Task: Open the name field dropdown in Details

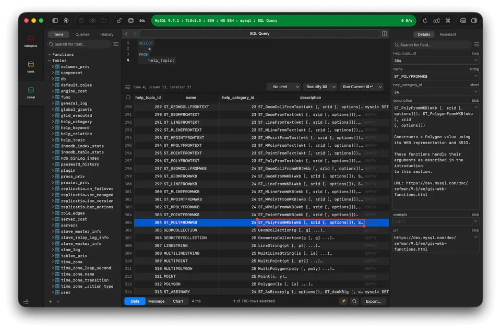Action: click(x=475, y=76)
